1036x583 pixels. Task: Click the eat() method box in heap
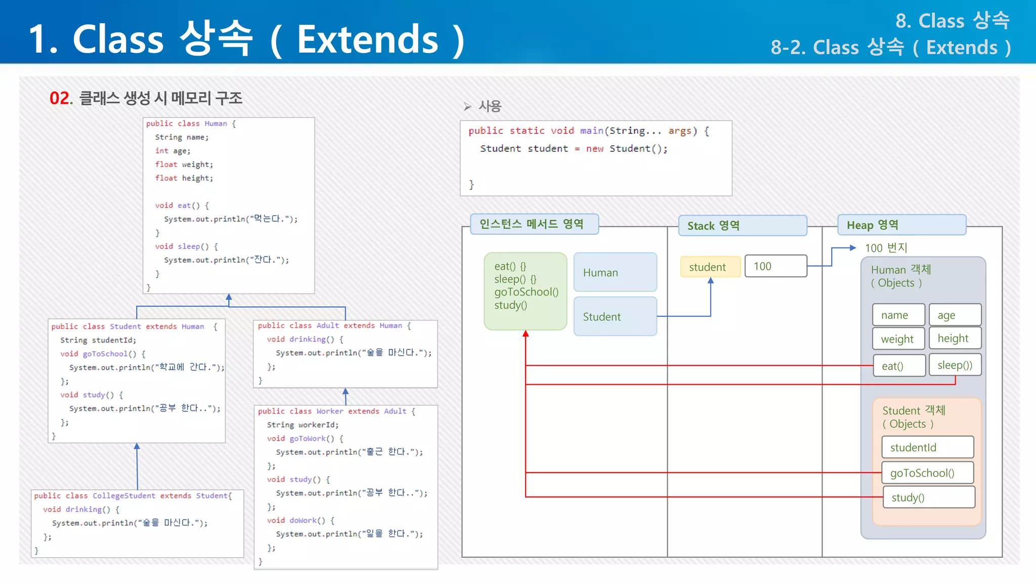tap(899, 365)
